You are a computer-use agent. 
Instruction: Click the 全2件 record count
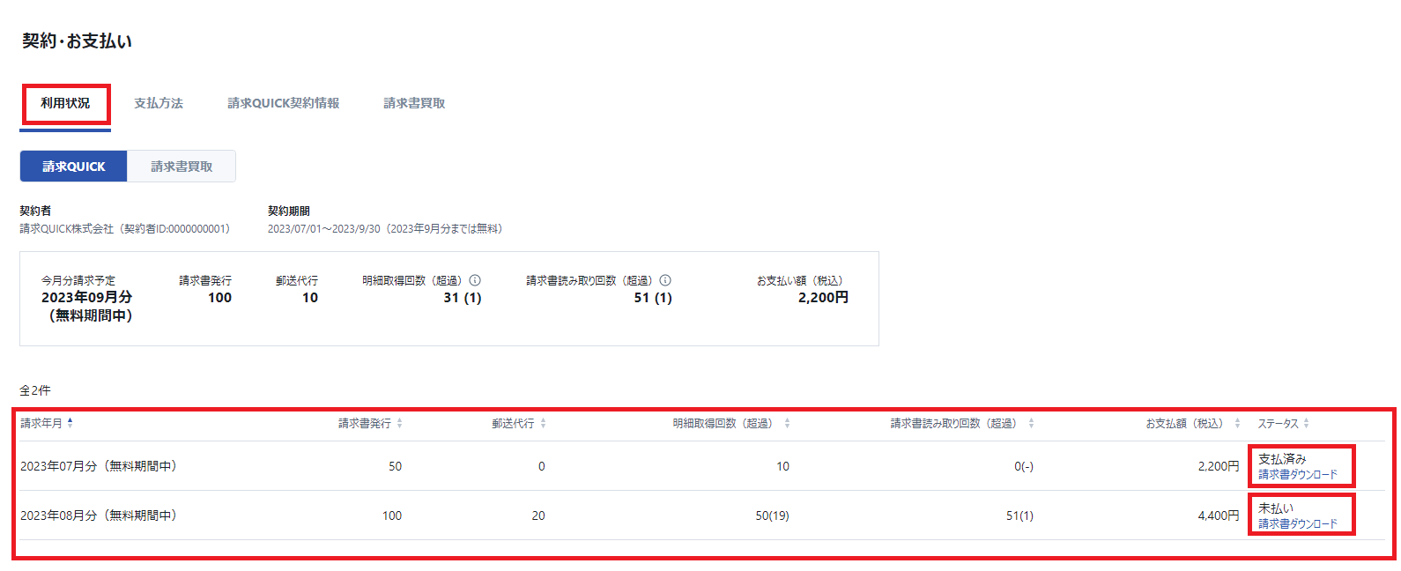coord(35,390)
